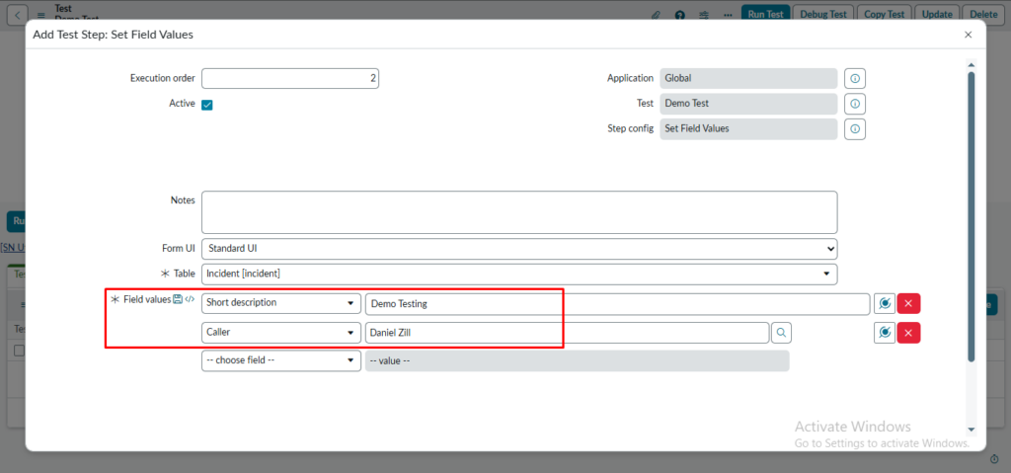Click variable picker icon on Short description row
Viewport: 1011px width, 473px height.
point(885,304)
